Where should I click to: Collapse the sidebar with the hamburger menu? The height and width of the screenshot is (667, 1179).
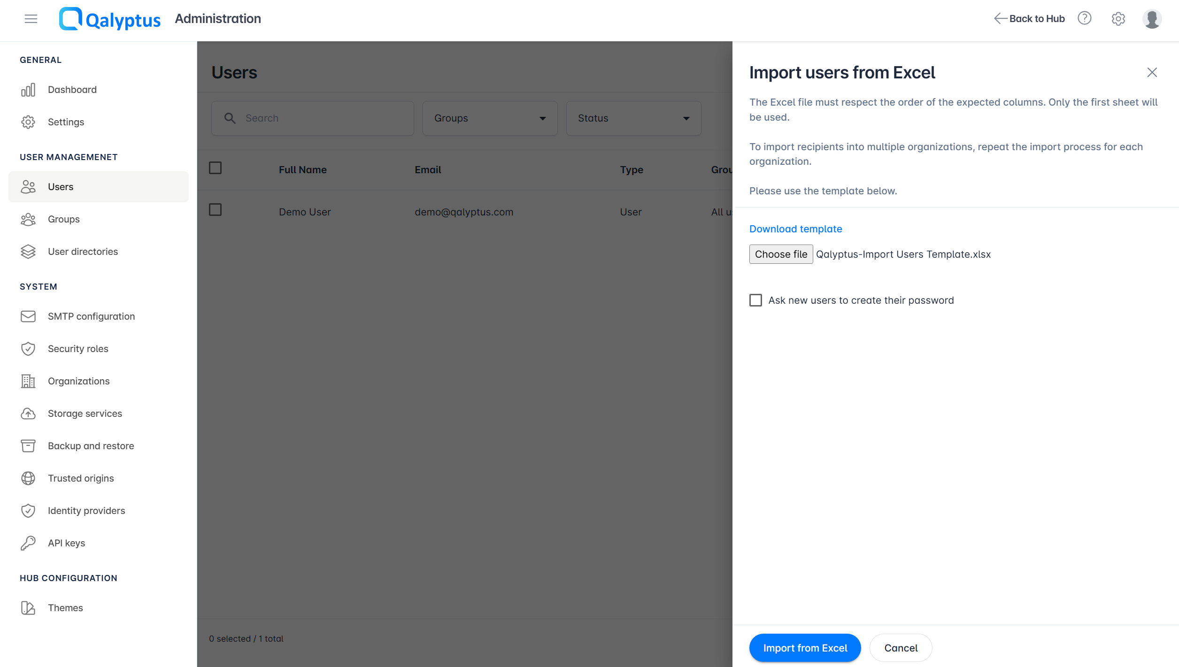click(x=31, y=18)
